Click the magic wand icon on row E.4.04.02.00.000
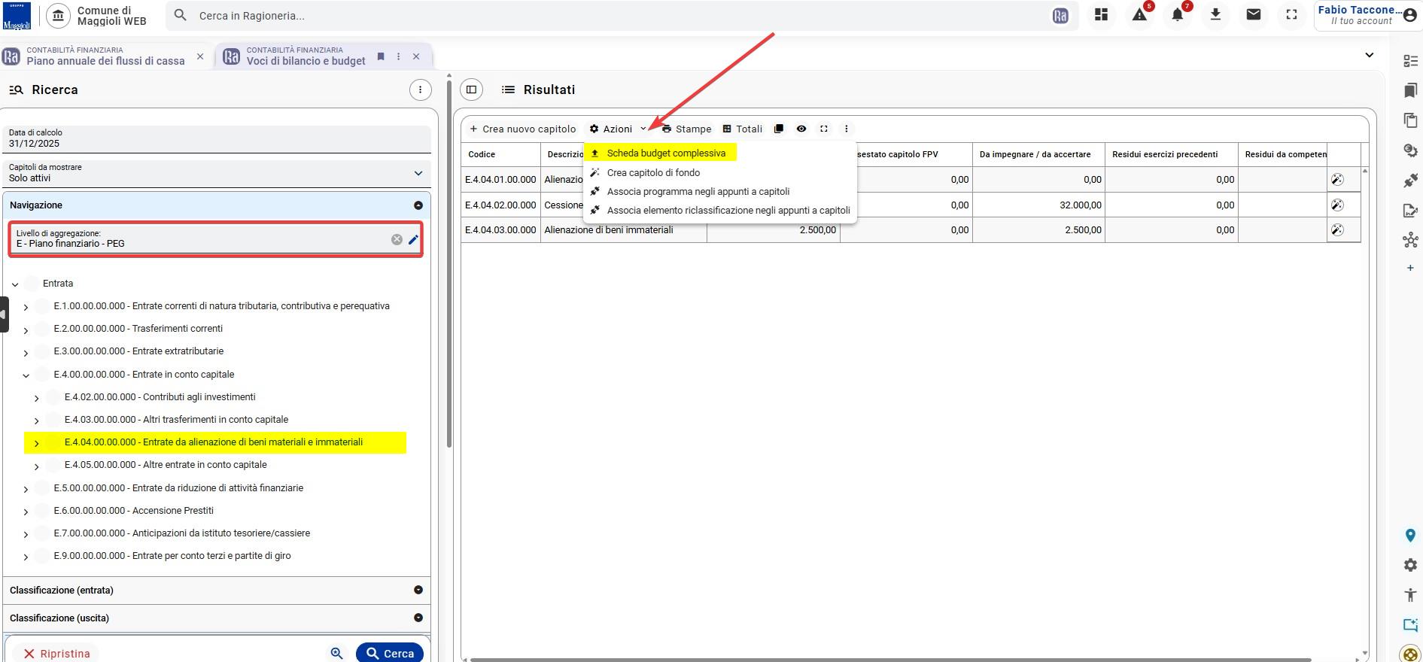The image size is (1423, 662). coord(1337,205)
